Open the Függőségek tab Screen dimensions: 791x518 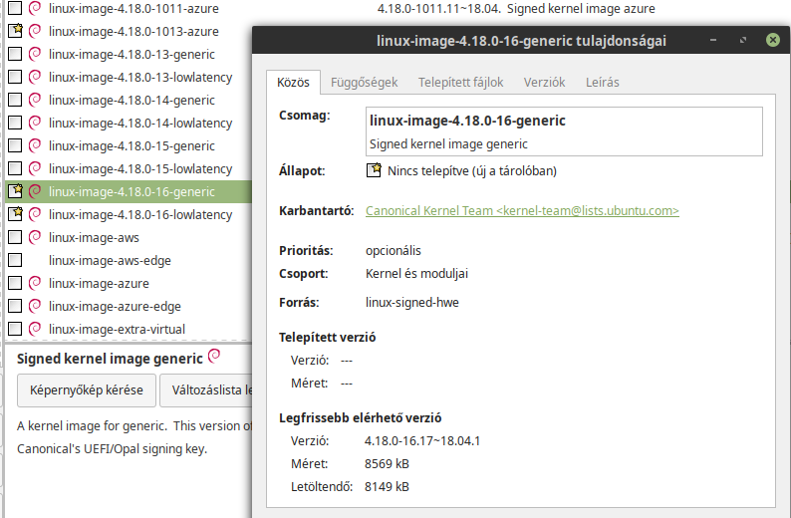pos(365,83)
